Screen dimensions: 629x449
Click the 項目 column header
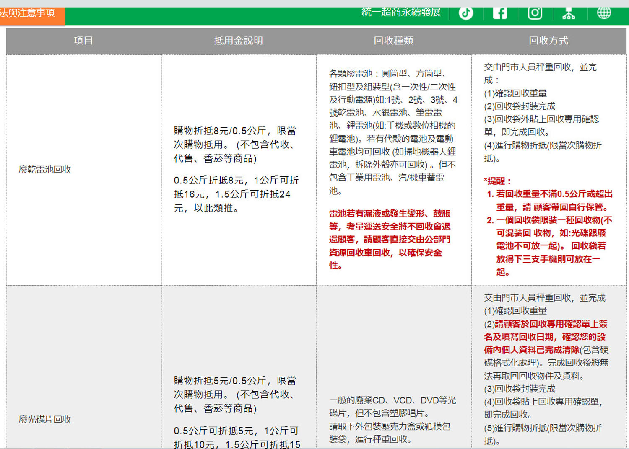pyautogui.click(x=83, y=41)
